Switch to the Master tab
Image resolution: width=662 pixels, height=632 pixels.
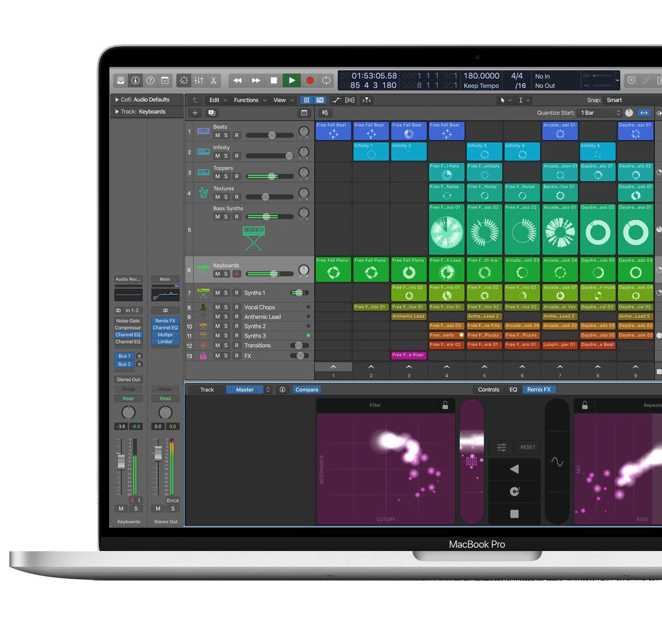244,390
